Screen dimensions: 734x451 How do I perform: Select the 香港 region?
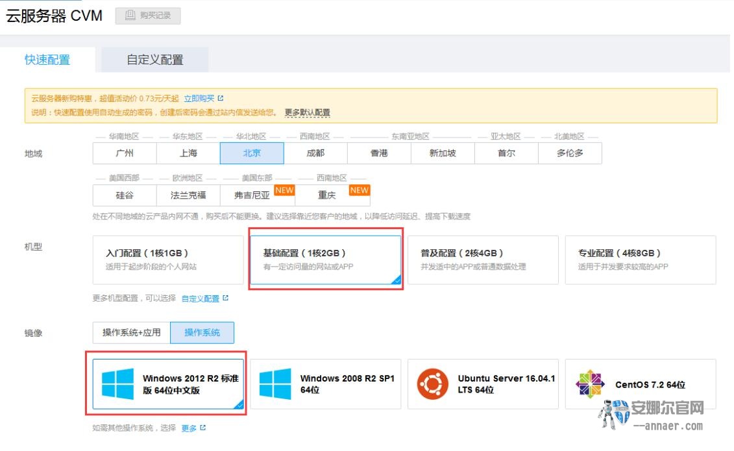point(379,153)
